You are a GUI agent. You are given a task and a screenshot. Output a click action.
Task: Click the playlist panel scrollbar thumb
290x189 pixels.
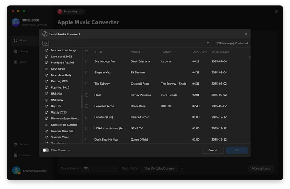[82, 102]
